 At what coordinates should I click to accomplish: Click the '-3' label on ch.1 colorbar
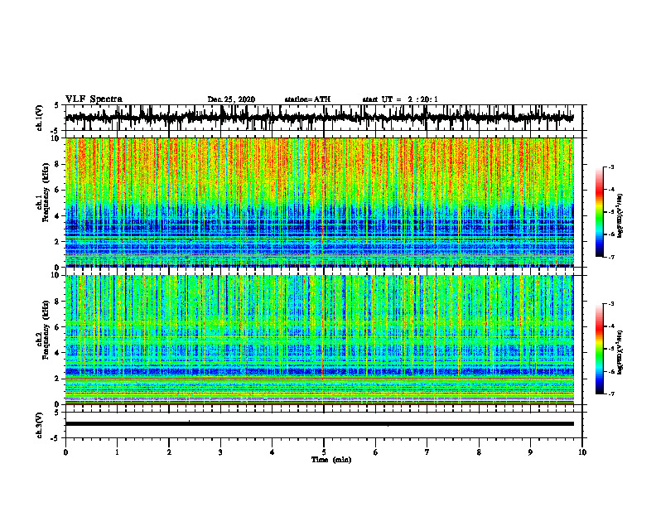tap(611, 167)
